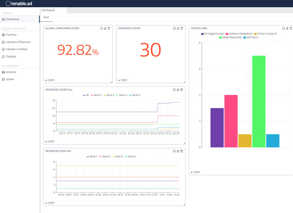293x213 pixels.
Task: Hide Serie-5 in Deviances Count All legend
Action: click(135, 95)
